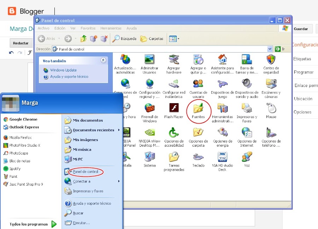This screenshot has height=229, width=318.
Task: Open the Flash Player control panel icon
Action: click(174, 108)
